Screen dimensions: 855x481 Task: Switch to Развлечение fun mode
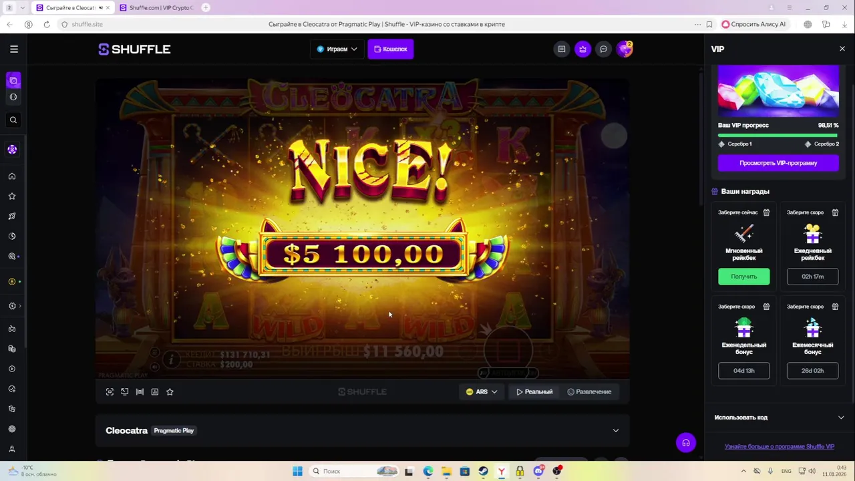tap(589, 392)
